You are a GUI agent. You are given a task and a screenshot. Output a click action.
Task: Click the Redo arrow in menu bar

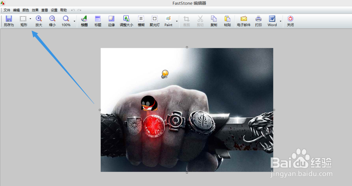[79, 10]
